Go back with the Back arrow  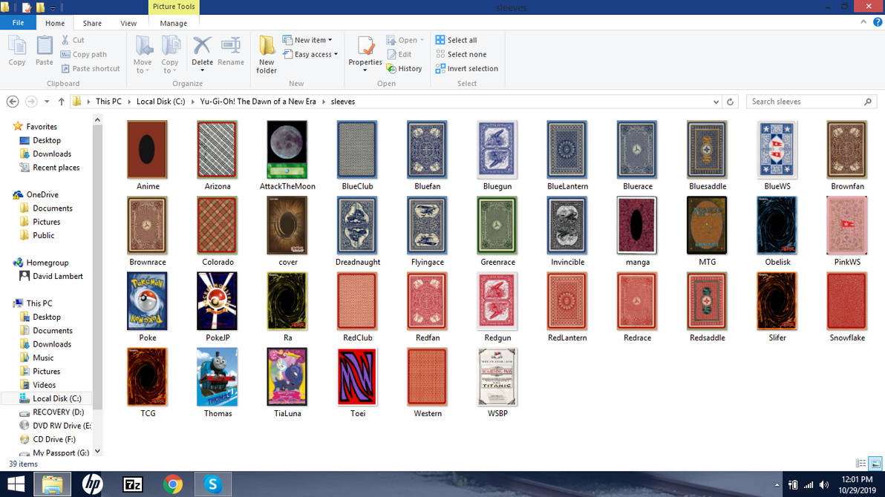tap(13, 102)
